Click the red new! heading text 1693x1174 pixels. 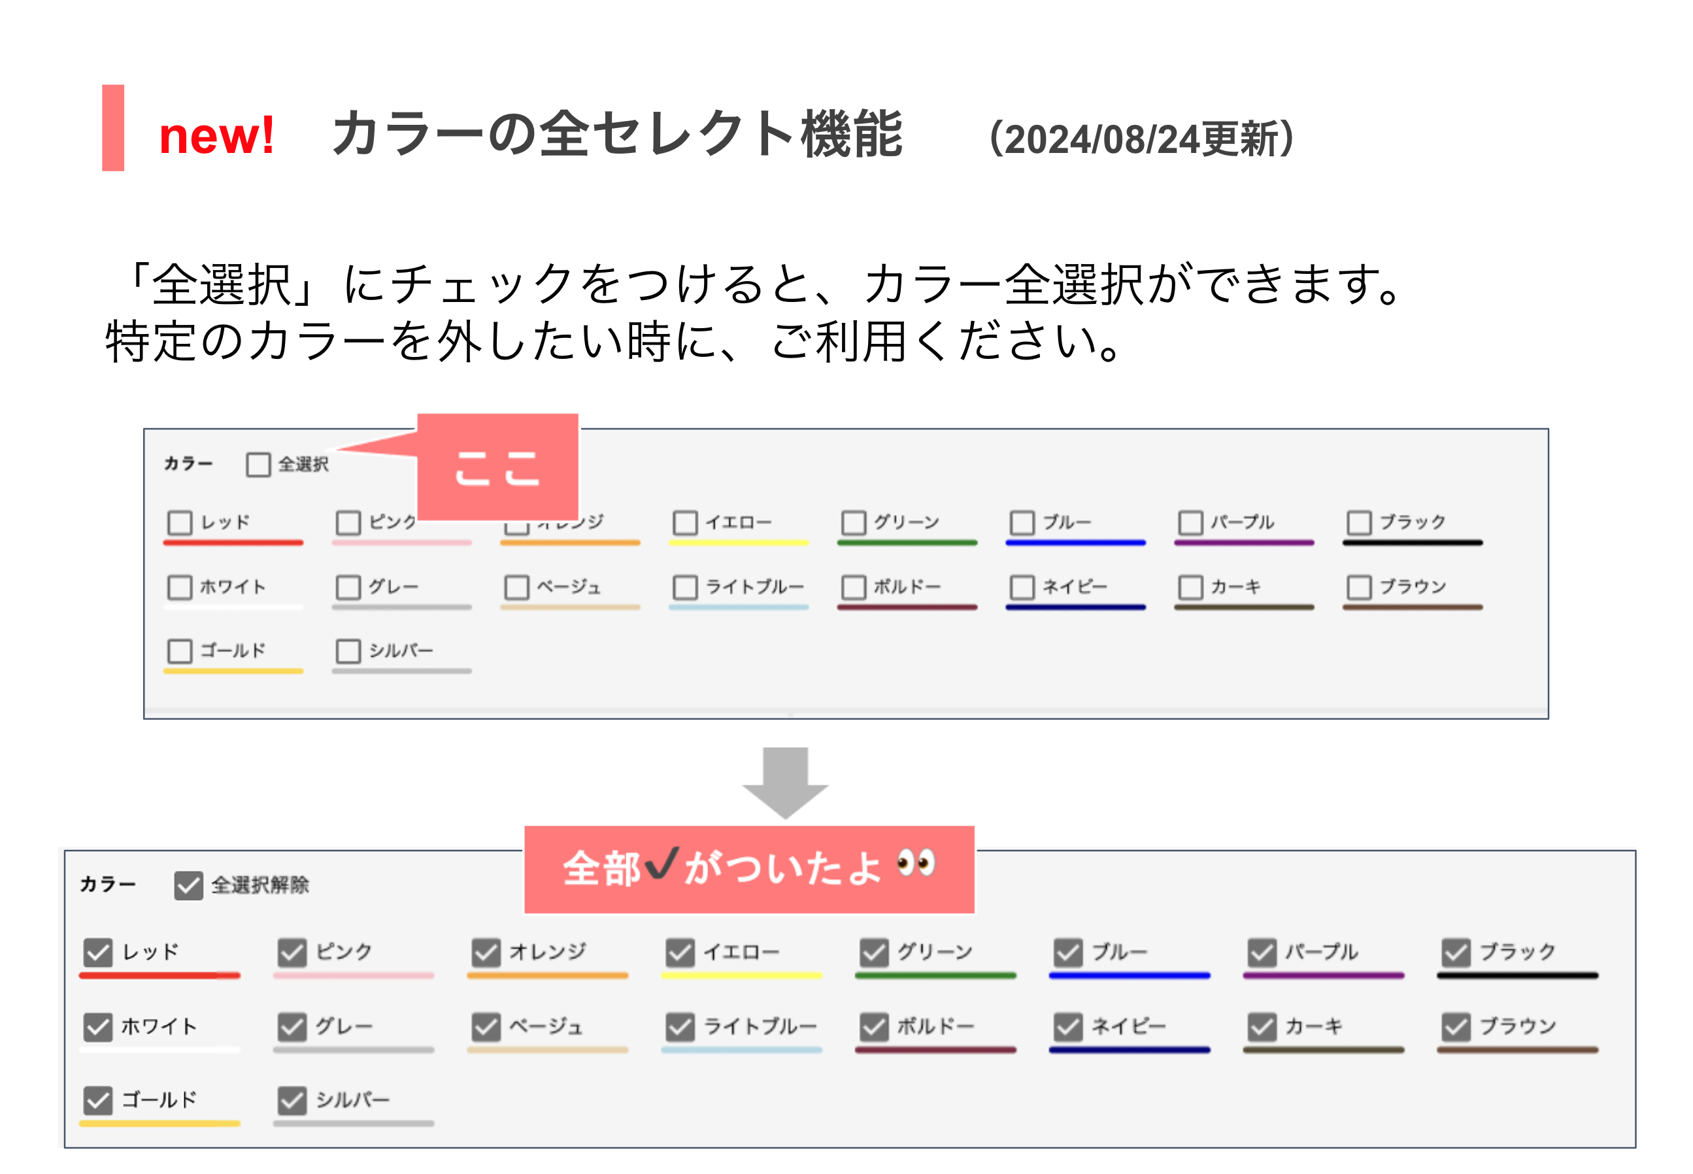pos(216,136)
